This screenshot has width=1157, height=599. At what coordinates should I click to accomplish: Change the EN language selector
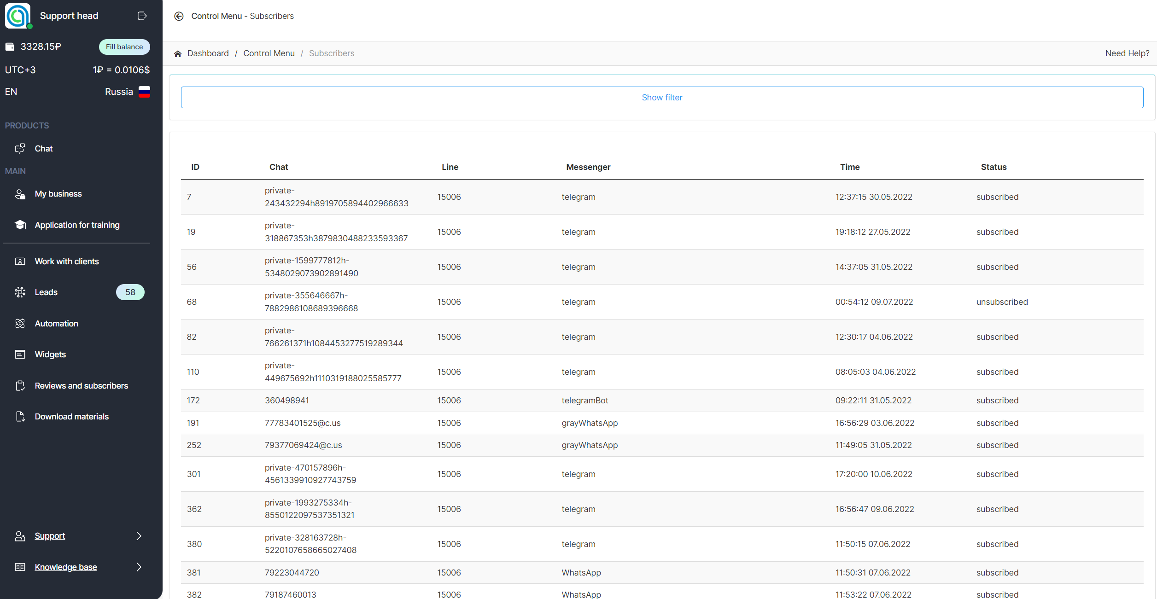[x=11, y=92]
